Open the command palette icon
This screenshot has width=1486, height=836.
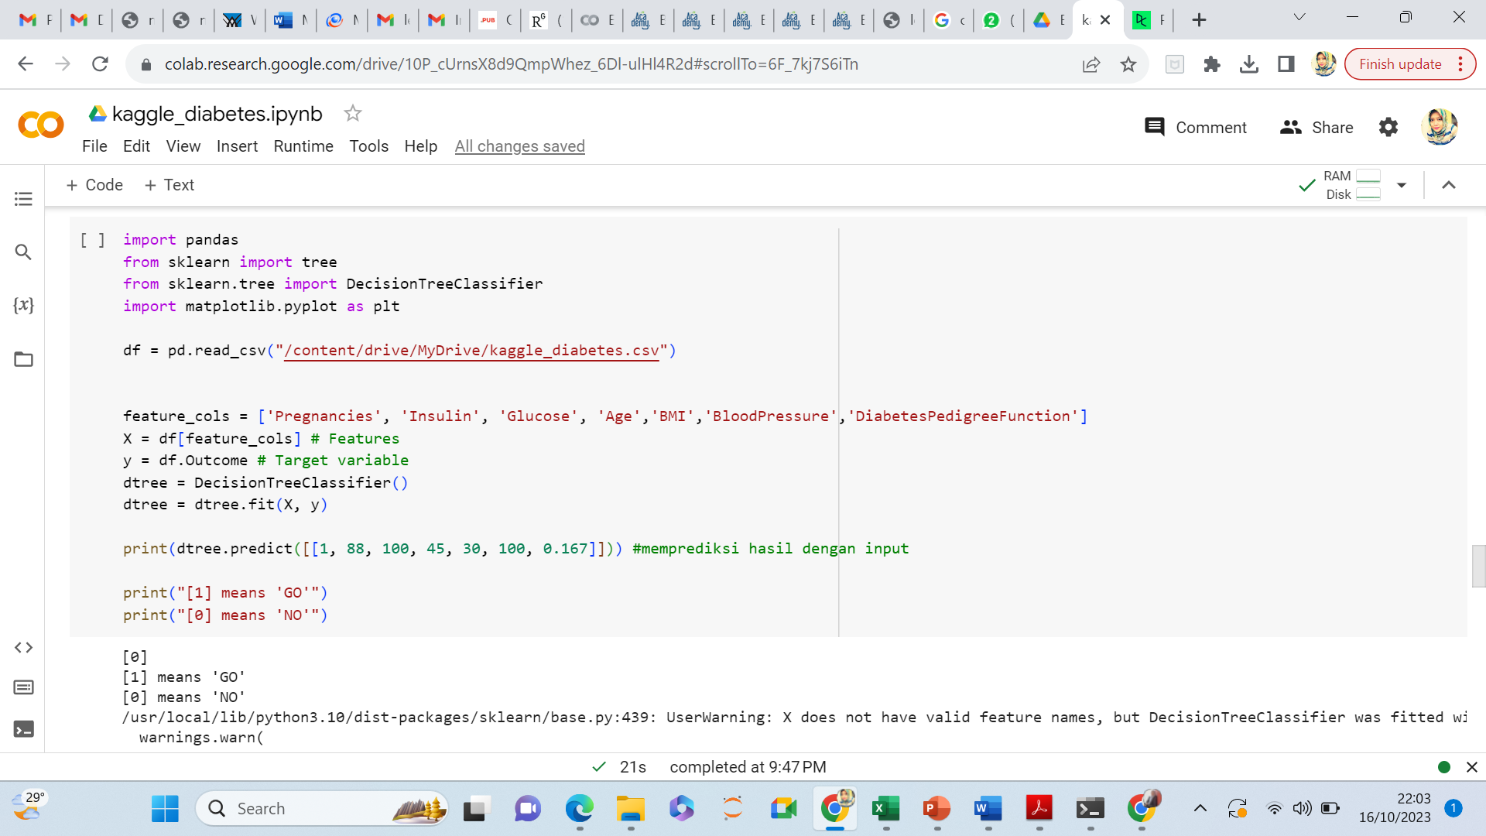tap(23, 687)
